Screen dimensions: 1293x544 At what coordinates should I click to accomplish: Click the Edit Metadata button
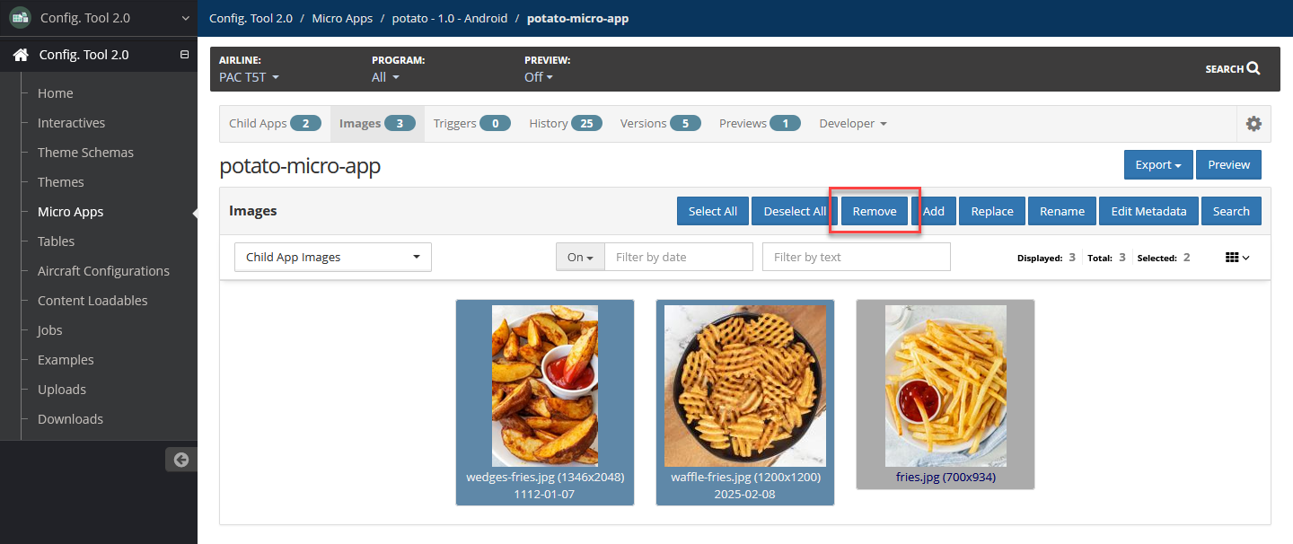tap(1148, 211)
